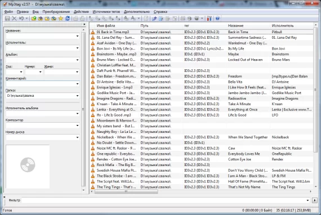Sort by the Название column header
The height and width of the screenshot is (215, 321).
[248, 25]
